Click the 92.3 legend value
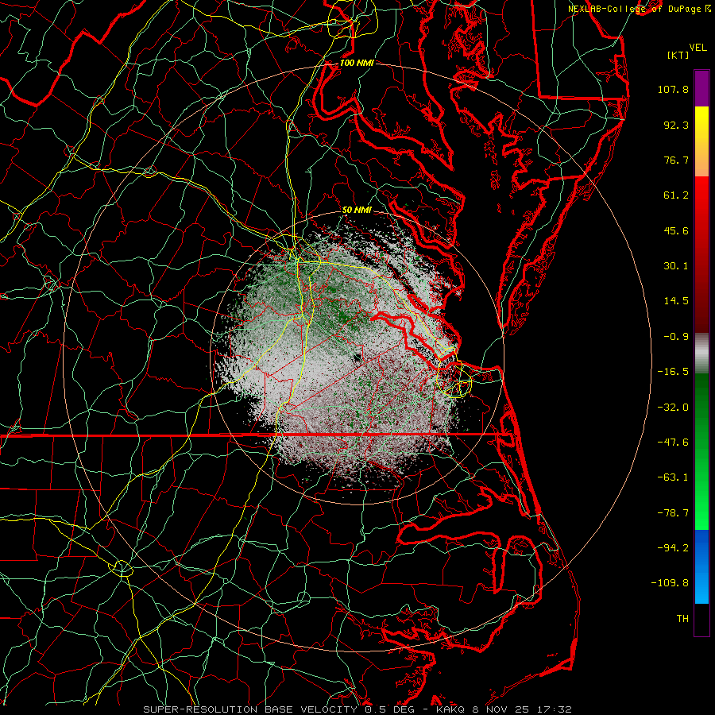The width and height of the screenshot is (715, 715). click(676, 125)
